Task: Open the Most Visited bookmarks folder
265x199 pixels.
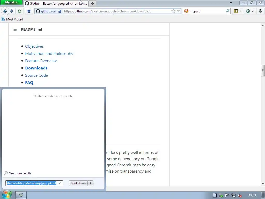Action: coord(12,19)
